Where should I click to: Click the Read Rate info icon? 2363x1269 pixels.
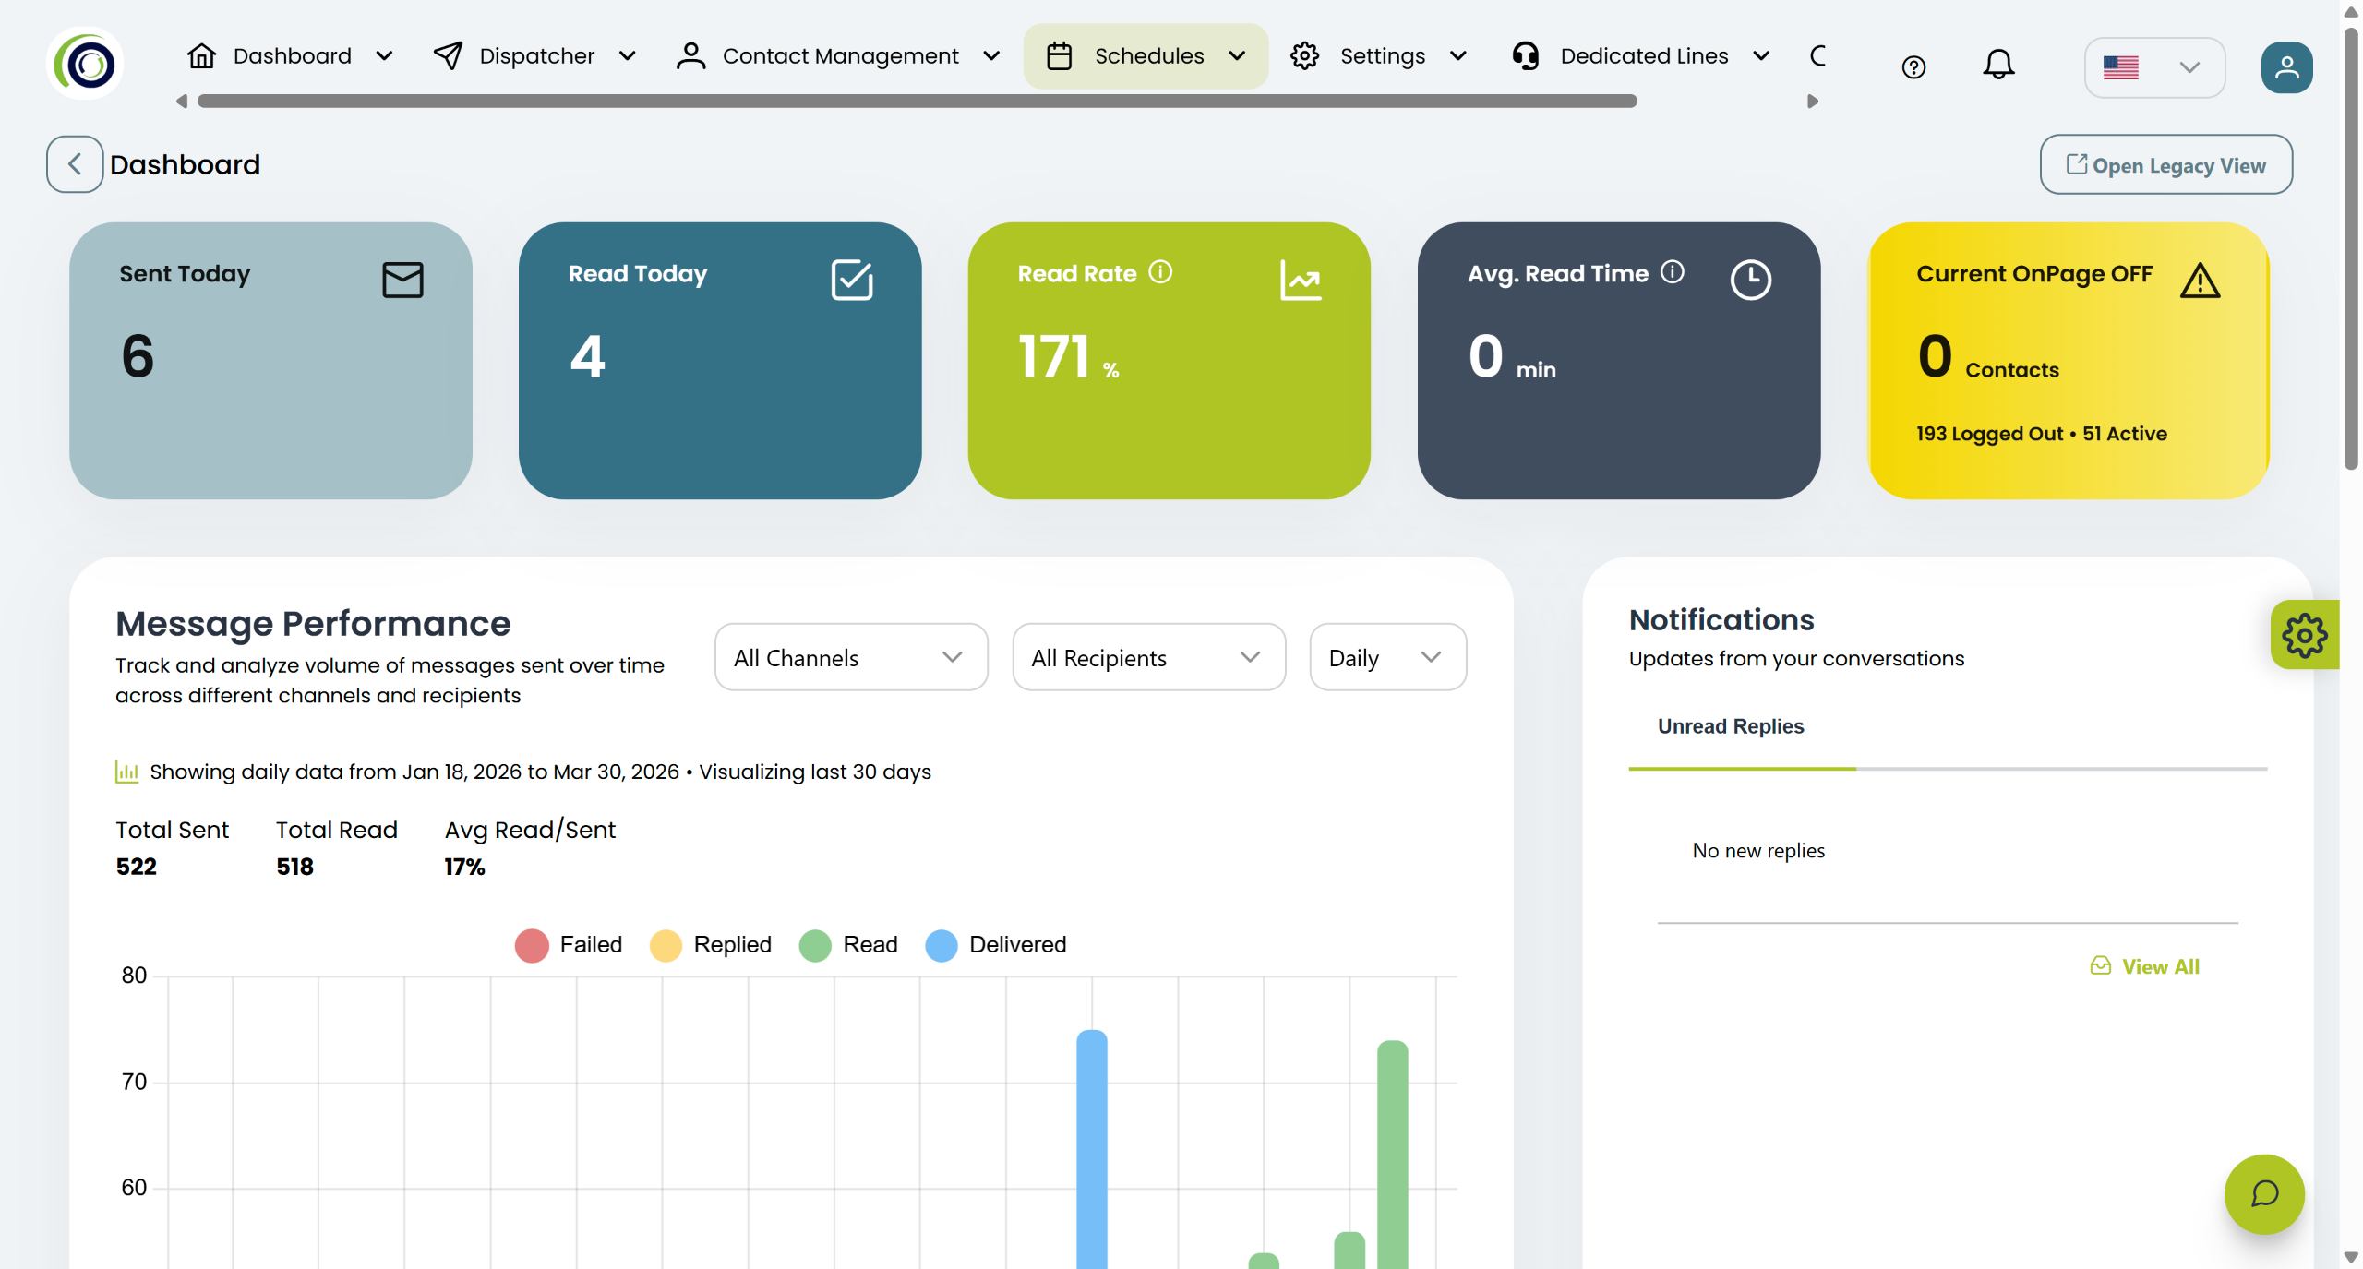pyautogui.click(x=1160, y=272)
